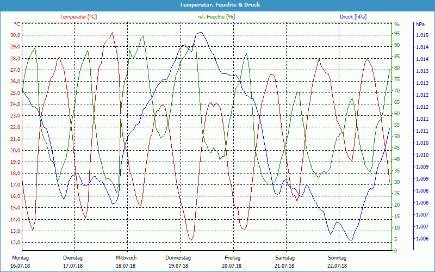Click the date '20.07.18'
This screenshot has height=272, width=435.
[232, 266]
